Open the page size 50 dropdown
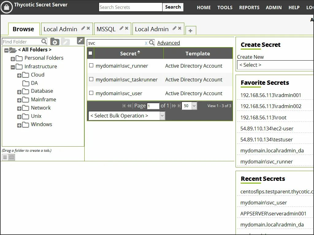 (189, 106)
